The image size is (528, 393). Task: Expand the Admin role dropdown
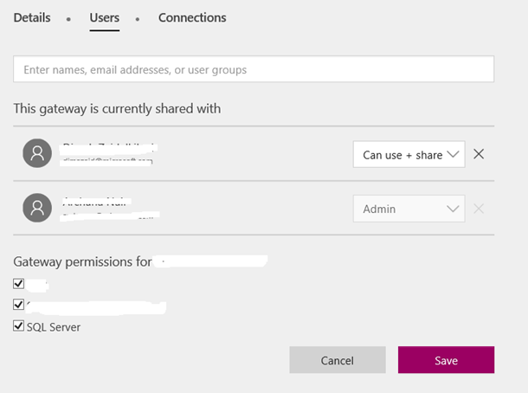(409, 209)
